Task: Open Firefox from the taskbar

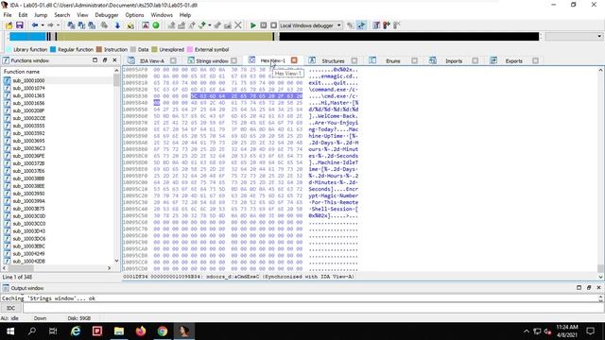Action: [141, 331]
